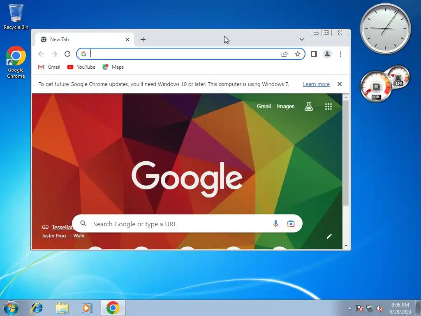The width and height of the screenshot is (421, 316).
Task: Show hidden tray icons arrow
Action: point(349,308)
